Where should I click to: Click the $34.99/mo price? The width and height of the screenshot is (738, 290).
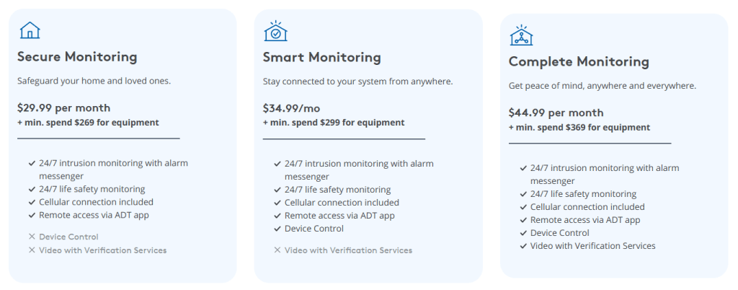click(x=291, y=108)
